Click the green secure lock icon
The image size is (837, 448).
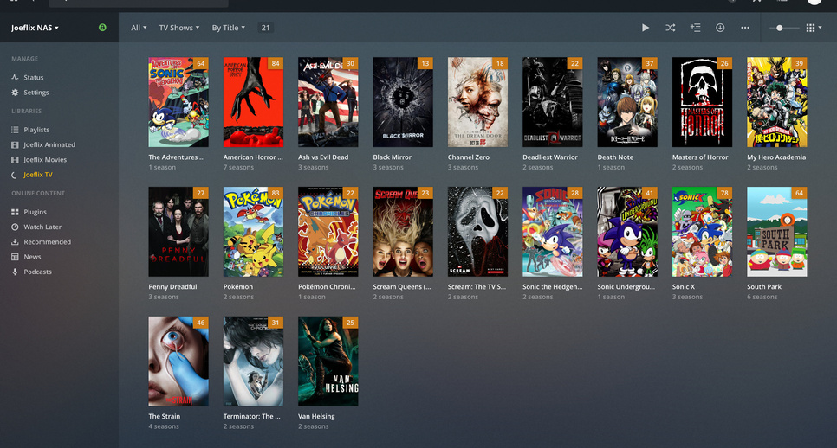point(102,27)
